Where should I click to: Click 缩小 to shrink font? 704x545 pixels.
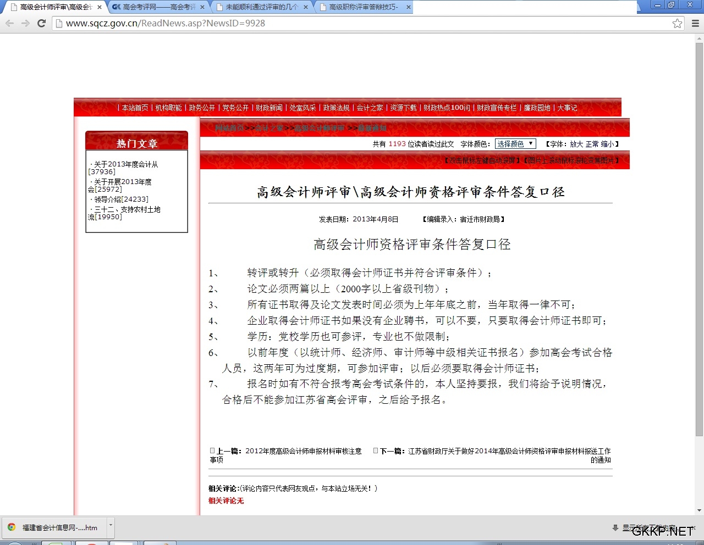(607, 144)
